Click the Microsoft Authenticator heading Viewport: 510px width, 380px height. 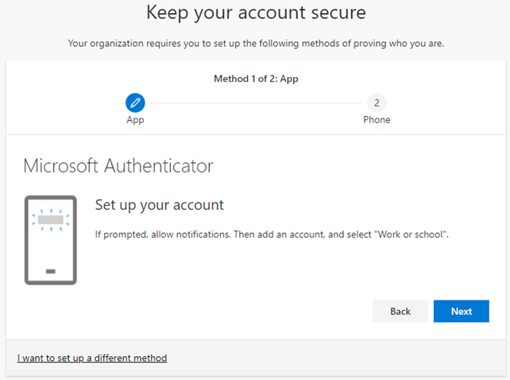click(x=118, y=166)
